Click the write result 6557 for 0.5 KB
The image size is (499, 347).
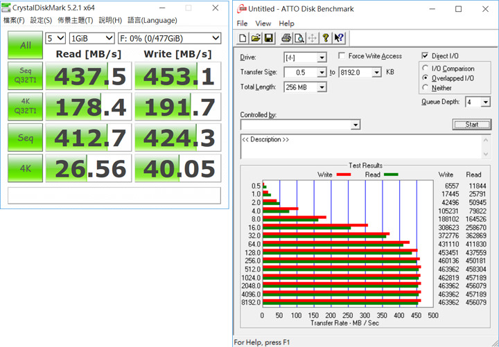point(452,186)
